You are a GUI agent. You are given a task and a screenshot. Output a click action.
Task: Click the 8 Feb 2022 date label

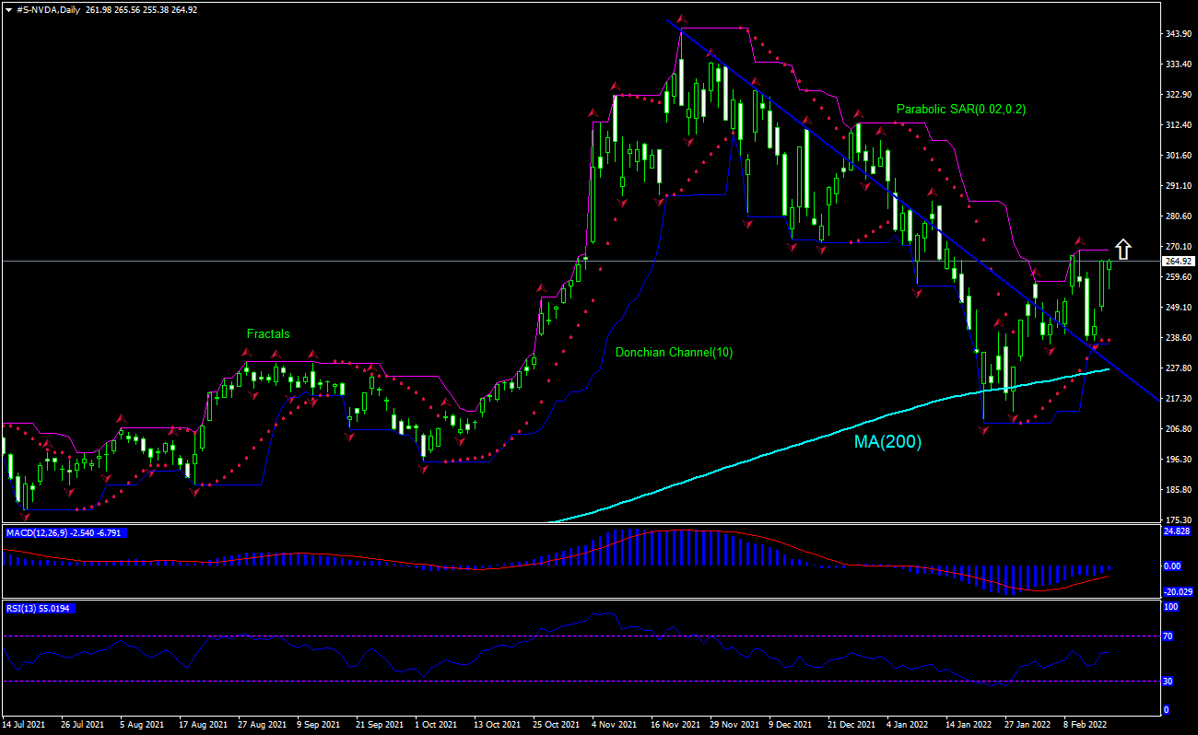pos(1085,725)
